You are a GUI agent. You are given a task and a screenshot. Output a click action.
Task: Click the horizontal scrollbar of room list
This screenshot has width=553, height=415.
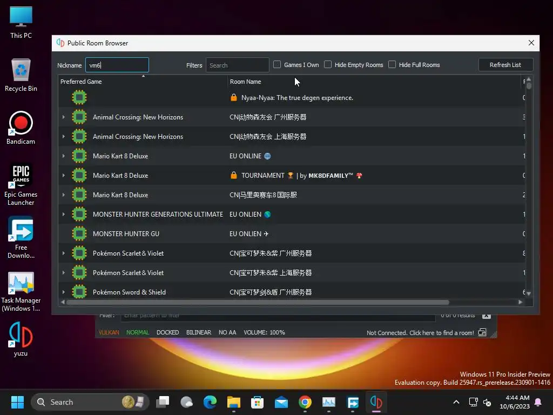point(258,302)
